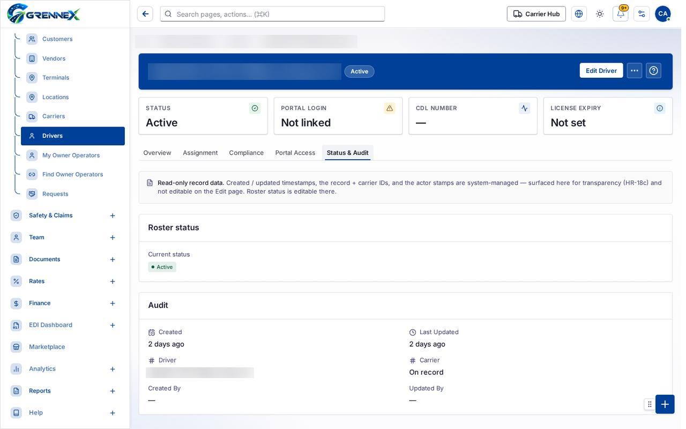This screenshot has height=429, width=686.
Task: Open the three-dots more actions menu
Action: coord(635,71)
